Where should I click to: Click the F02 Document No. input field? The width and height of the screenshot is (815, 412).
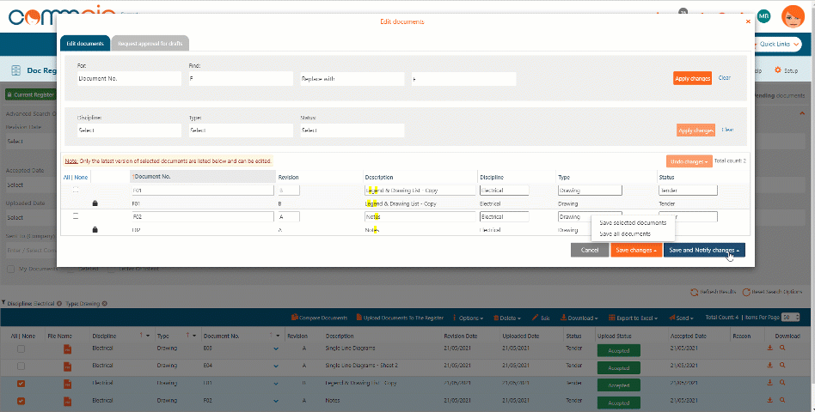(x=202, y=216)
